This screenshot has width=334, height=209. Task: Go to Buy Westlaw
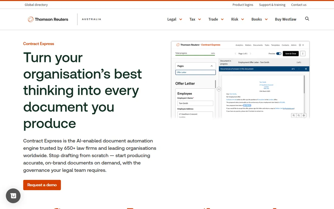point(285,19)
